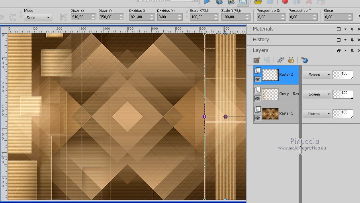Click the Raster 2 layer opacity field
This screenshot has height=203, width=360.
(x=343, y=74)
